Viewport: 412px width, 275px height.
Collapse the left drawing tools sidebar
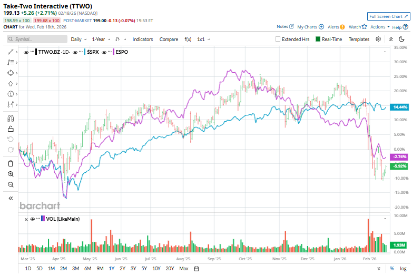11,198
